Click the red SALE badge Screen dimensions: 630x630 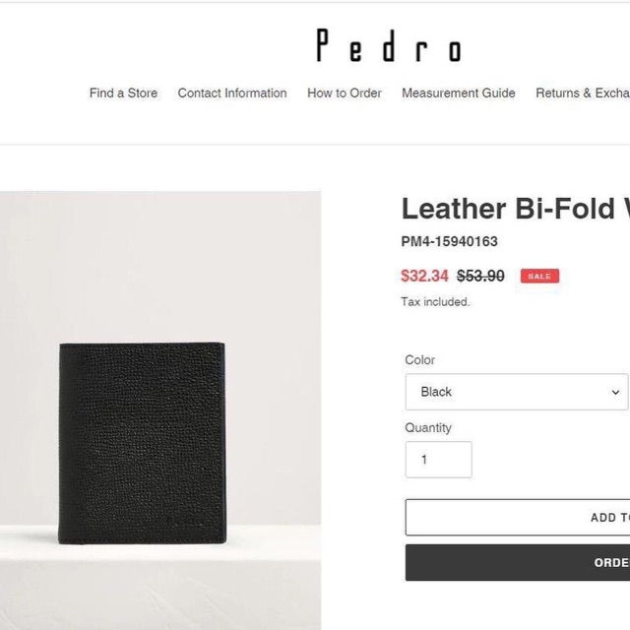[539, 277]
